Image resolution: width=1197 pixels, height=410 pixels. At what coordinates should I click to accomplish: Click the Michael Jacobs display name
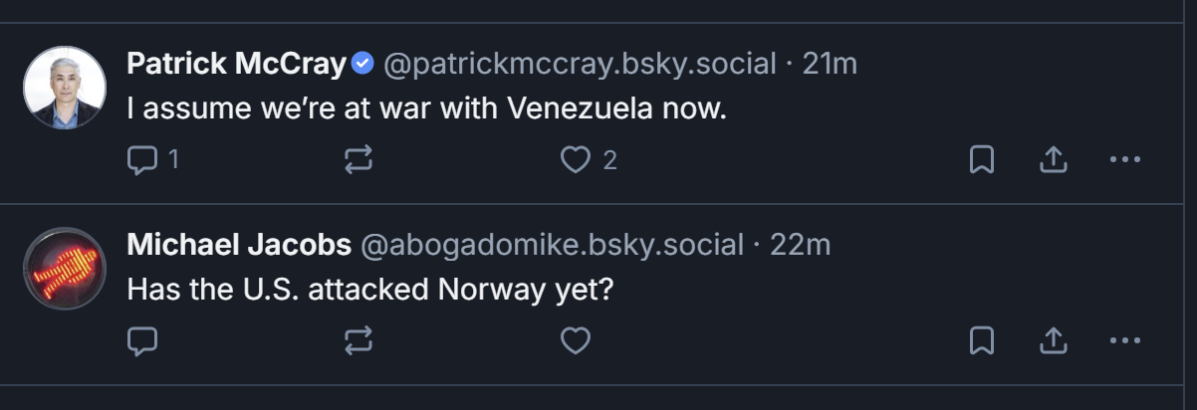coord(239,245)
